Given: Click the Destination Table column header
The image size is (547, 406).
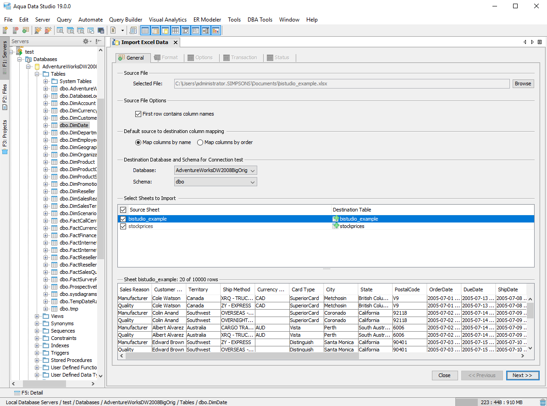Looking at the screenshot, I should [x=432, y=210].
